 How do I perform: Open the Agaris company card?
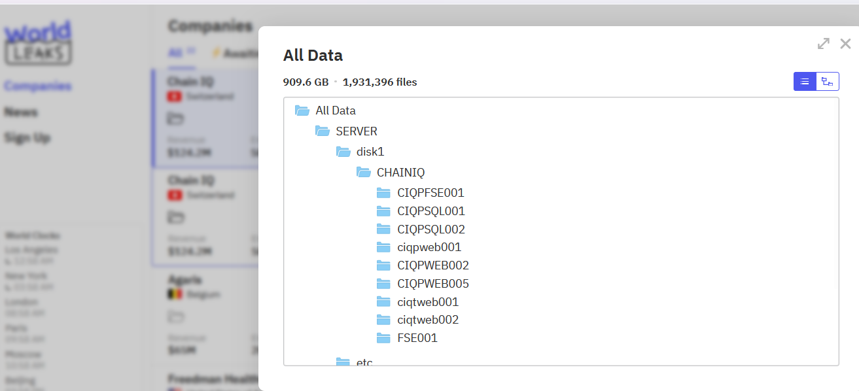coord(205,317)
